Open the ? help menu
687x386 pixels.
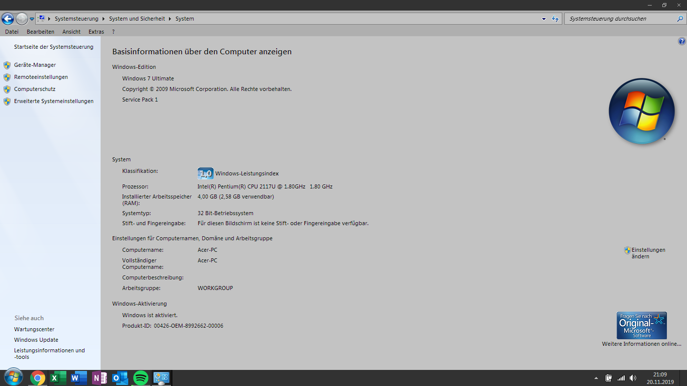(113, 32)
